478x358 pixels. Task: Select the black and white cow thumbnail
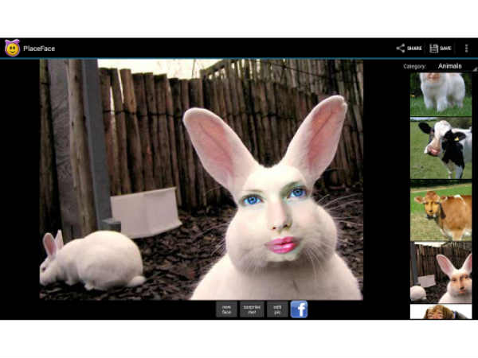(x=441, y=149)
